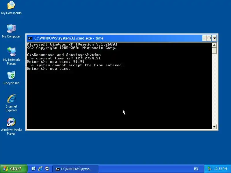Click the scrollbar up arrow in cmd
231x173 pixels.
point(214,45)
